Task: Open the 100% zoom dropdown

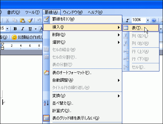Action: pyautogui.click(x=148, y=20)
